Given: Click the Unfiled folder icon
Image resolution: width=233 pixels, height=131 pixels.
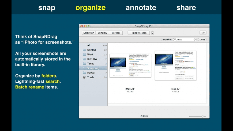Looking at the screenshot, I should click(x=84, y=50).
